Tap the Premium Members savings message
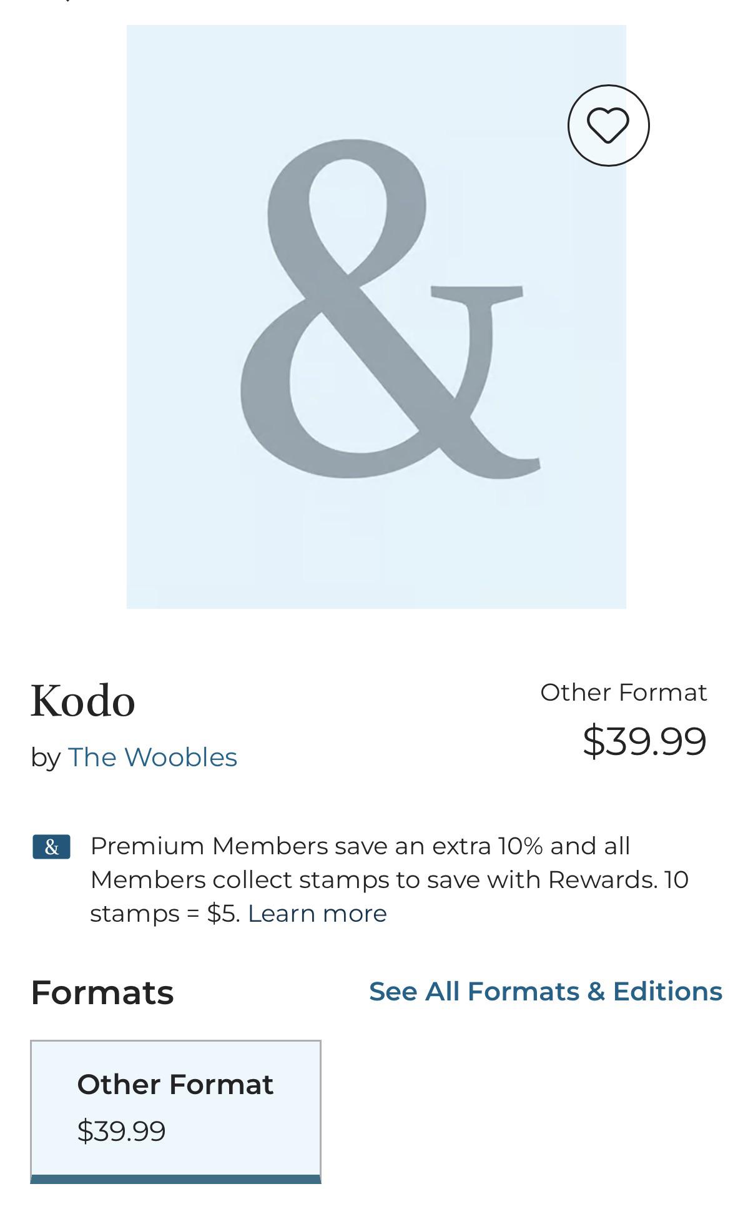 [389, 879]
